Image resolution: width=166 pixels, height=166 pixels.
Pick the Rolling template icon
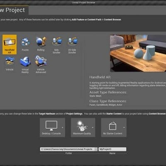(x=41, y=41)
